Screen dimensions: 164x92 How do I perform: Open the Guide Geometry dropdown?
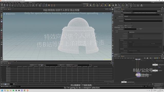(129, 26)
